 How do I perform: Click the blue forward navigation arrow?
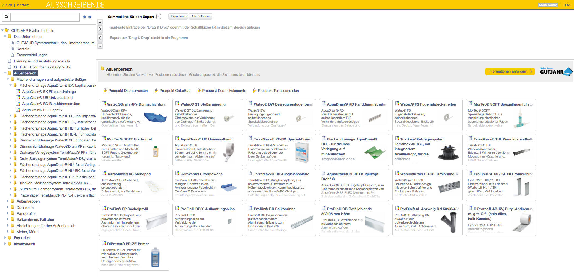[x=90, y=17]
